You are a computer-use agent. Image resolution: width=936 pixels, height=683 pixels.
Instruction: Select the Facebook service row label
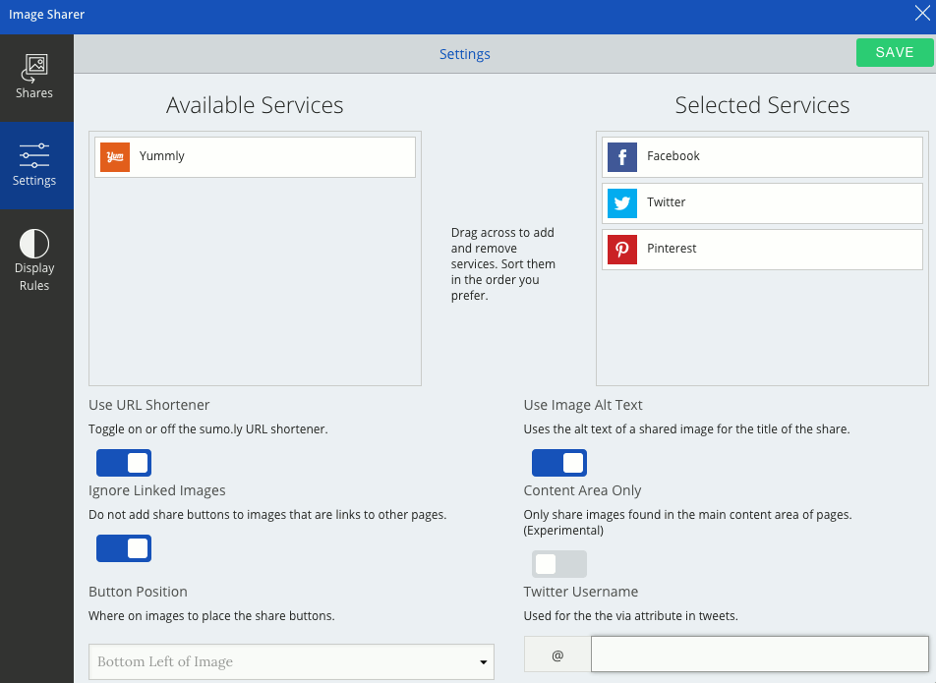[673, 157]
